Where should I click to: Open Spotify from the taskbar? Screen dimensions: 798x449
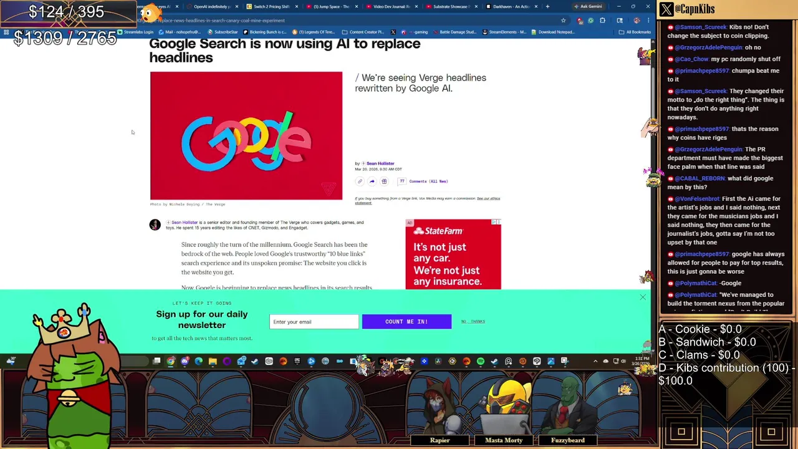pos(480,361)
